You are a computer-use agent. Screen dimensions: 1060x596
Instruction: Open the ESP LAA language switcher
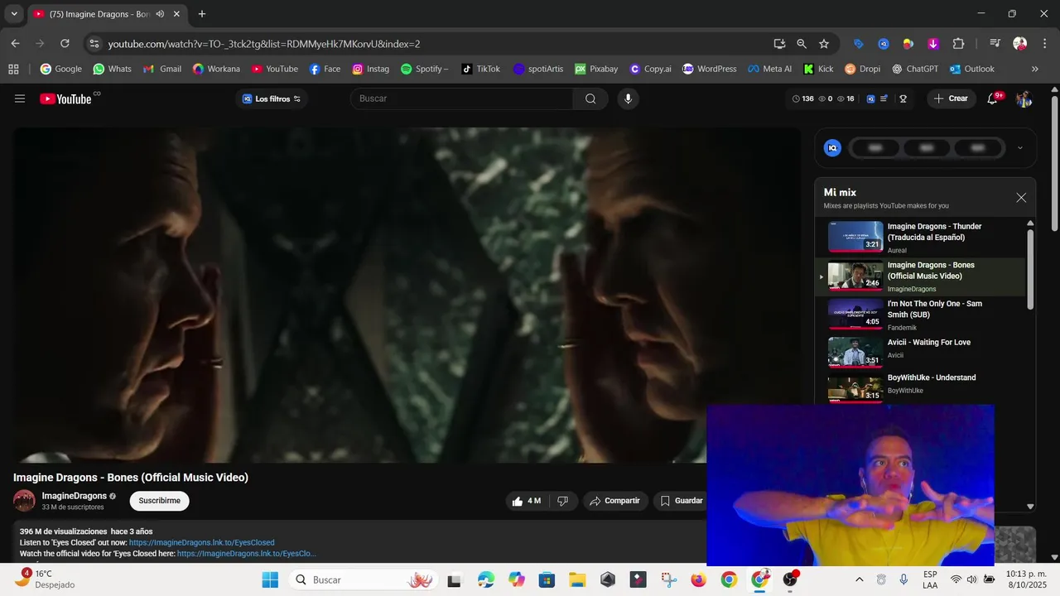point(930,579)
